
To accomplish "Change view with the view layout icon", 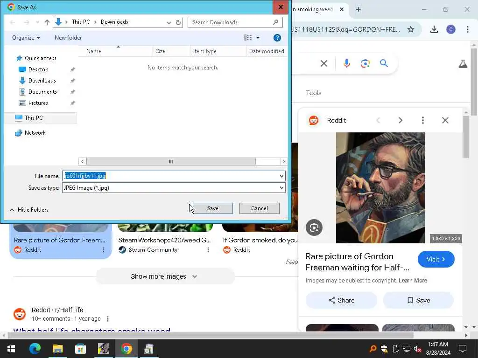I will (248, 38).
